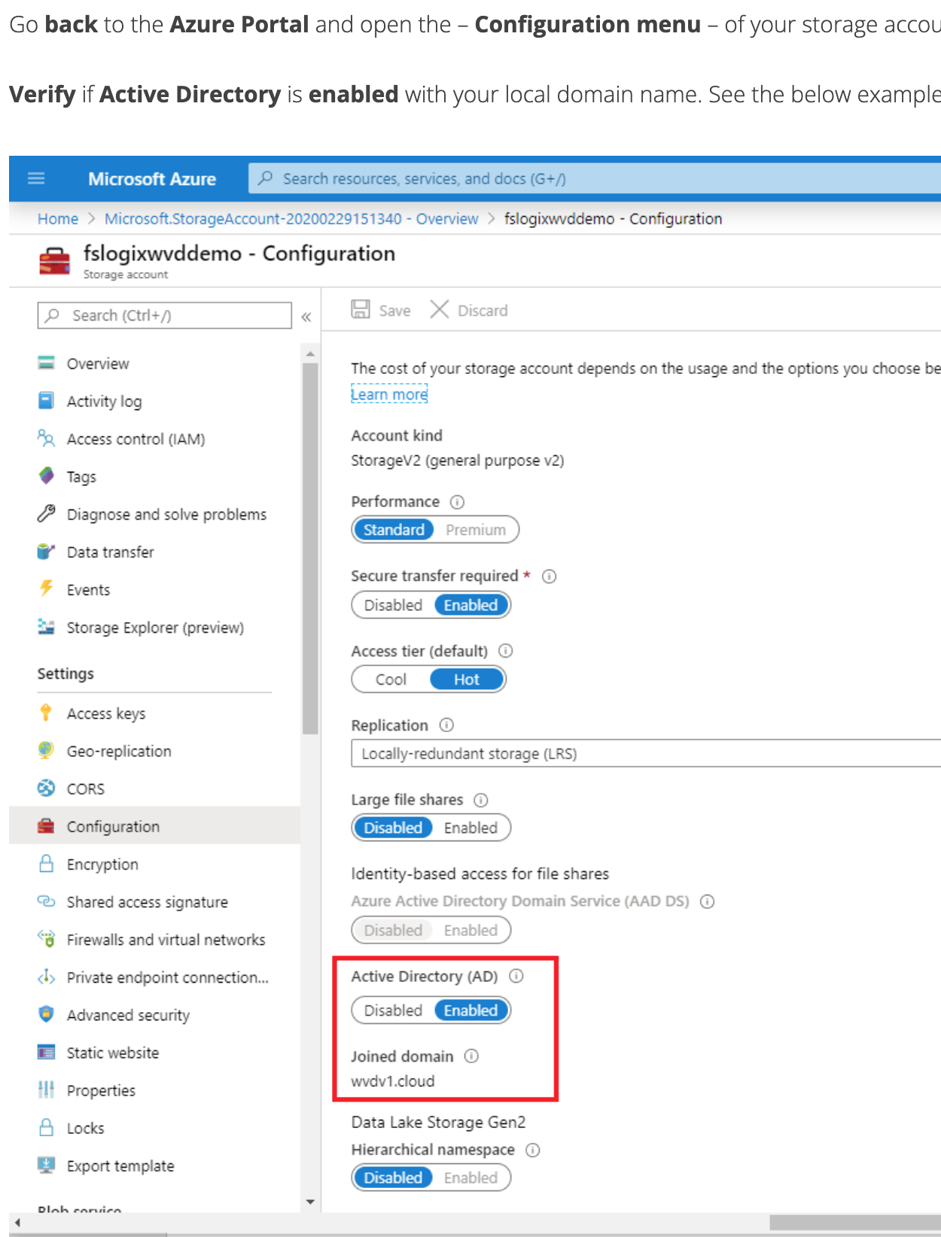Switch Access tier to Cool
941x1237 pixels.
coord(391,679)
